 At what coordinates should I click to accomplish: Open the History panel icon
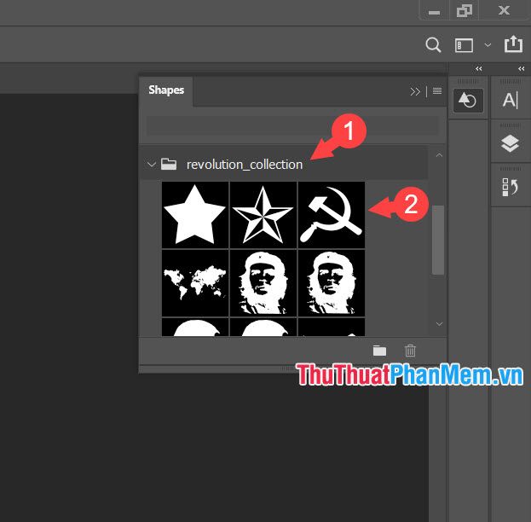pyautogui.click(x=510, y=187)
